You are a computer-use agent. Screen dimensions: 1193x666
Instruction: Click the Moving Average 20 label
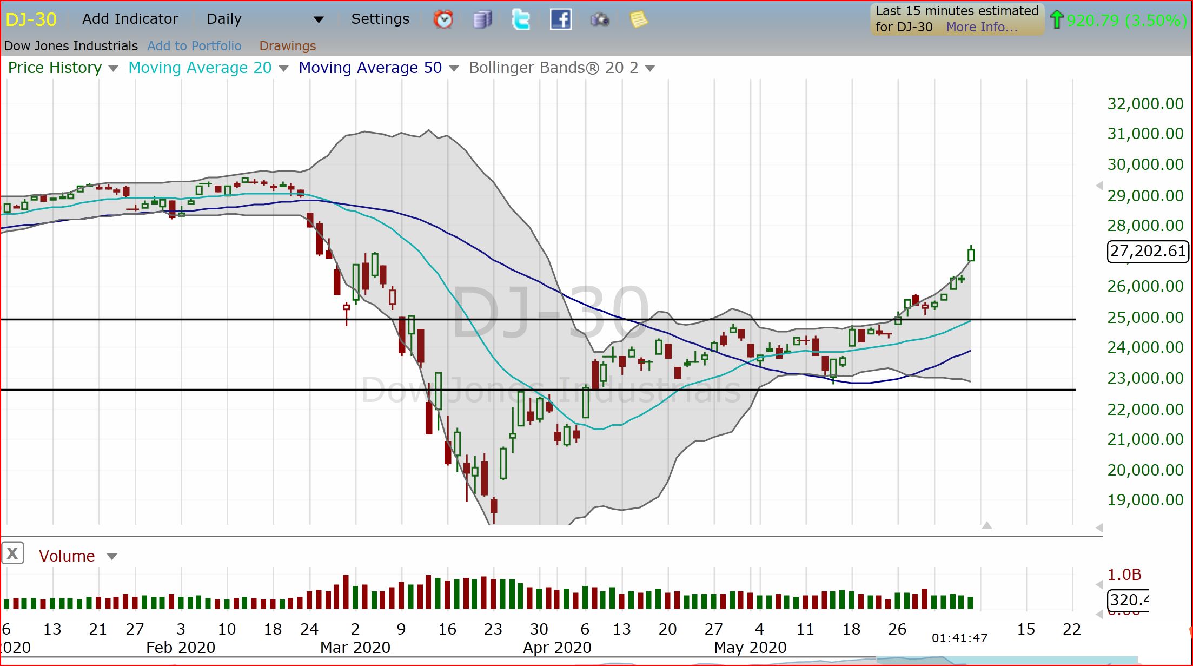click(200, 68)
